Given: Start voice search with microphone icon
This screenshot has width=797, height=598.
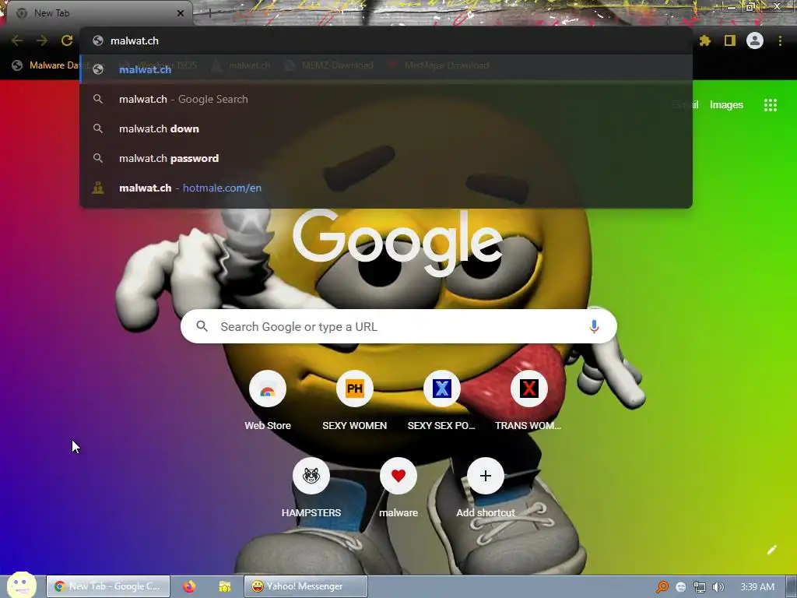Looking at the screenshot, I should coord(594,326).
